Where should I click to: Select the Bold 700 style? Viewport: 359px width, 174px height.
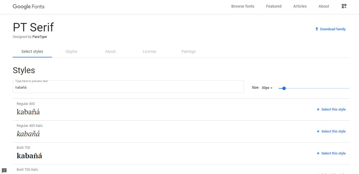tap(331, 153)
